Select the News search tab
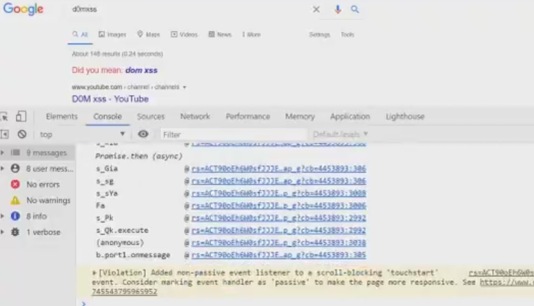The height and width of the screenshot is (306, 534). [x=220, y=35]
